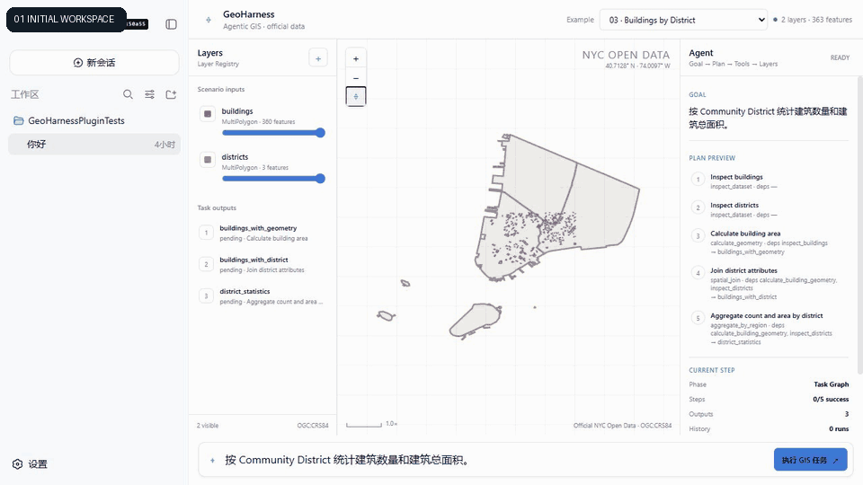Select buildings_with_district task output

pos(262,264)
